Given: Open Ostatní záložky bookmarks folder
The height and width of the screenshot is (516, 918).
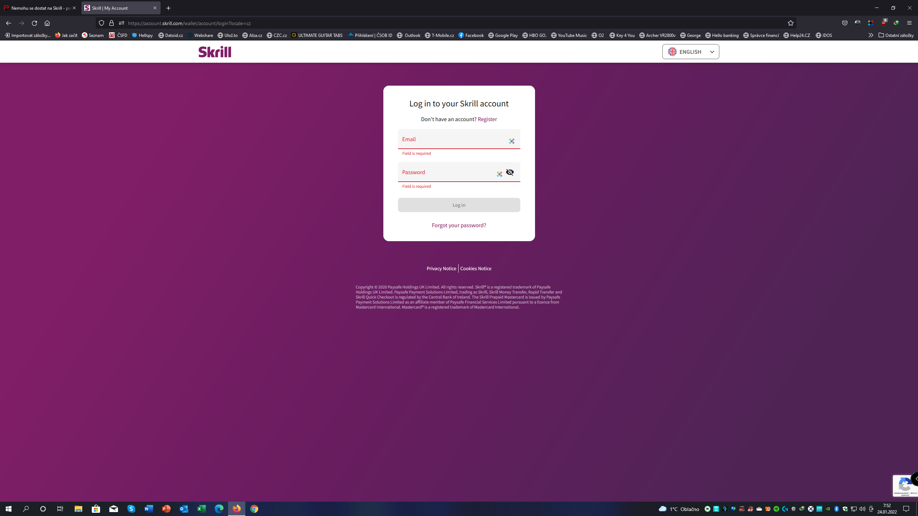Looking at the screenshot, I should (896, 35).
